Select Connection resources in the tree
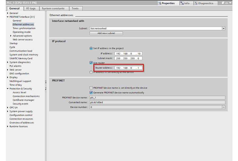The image size is (238, 161). pyautogui.click(x=21, y=119)
